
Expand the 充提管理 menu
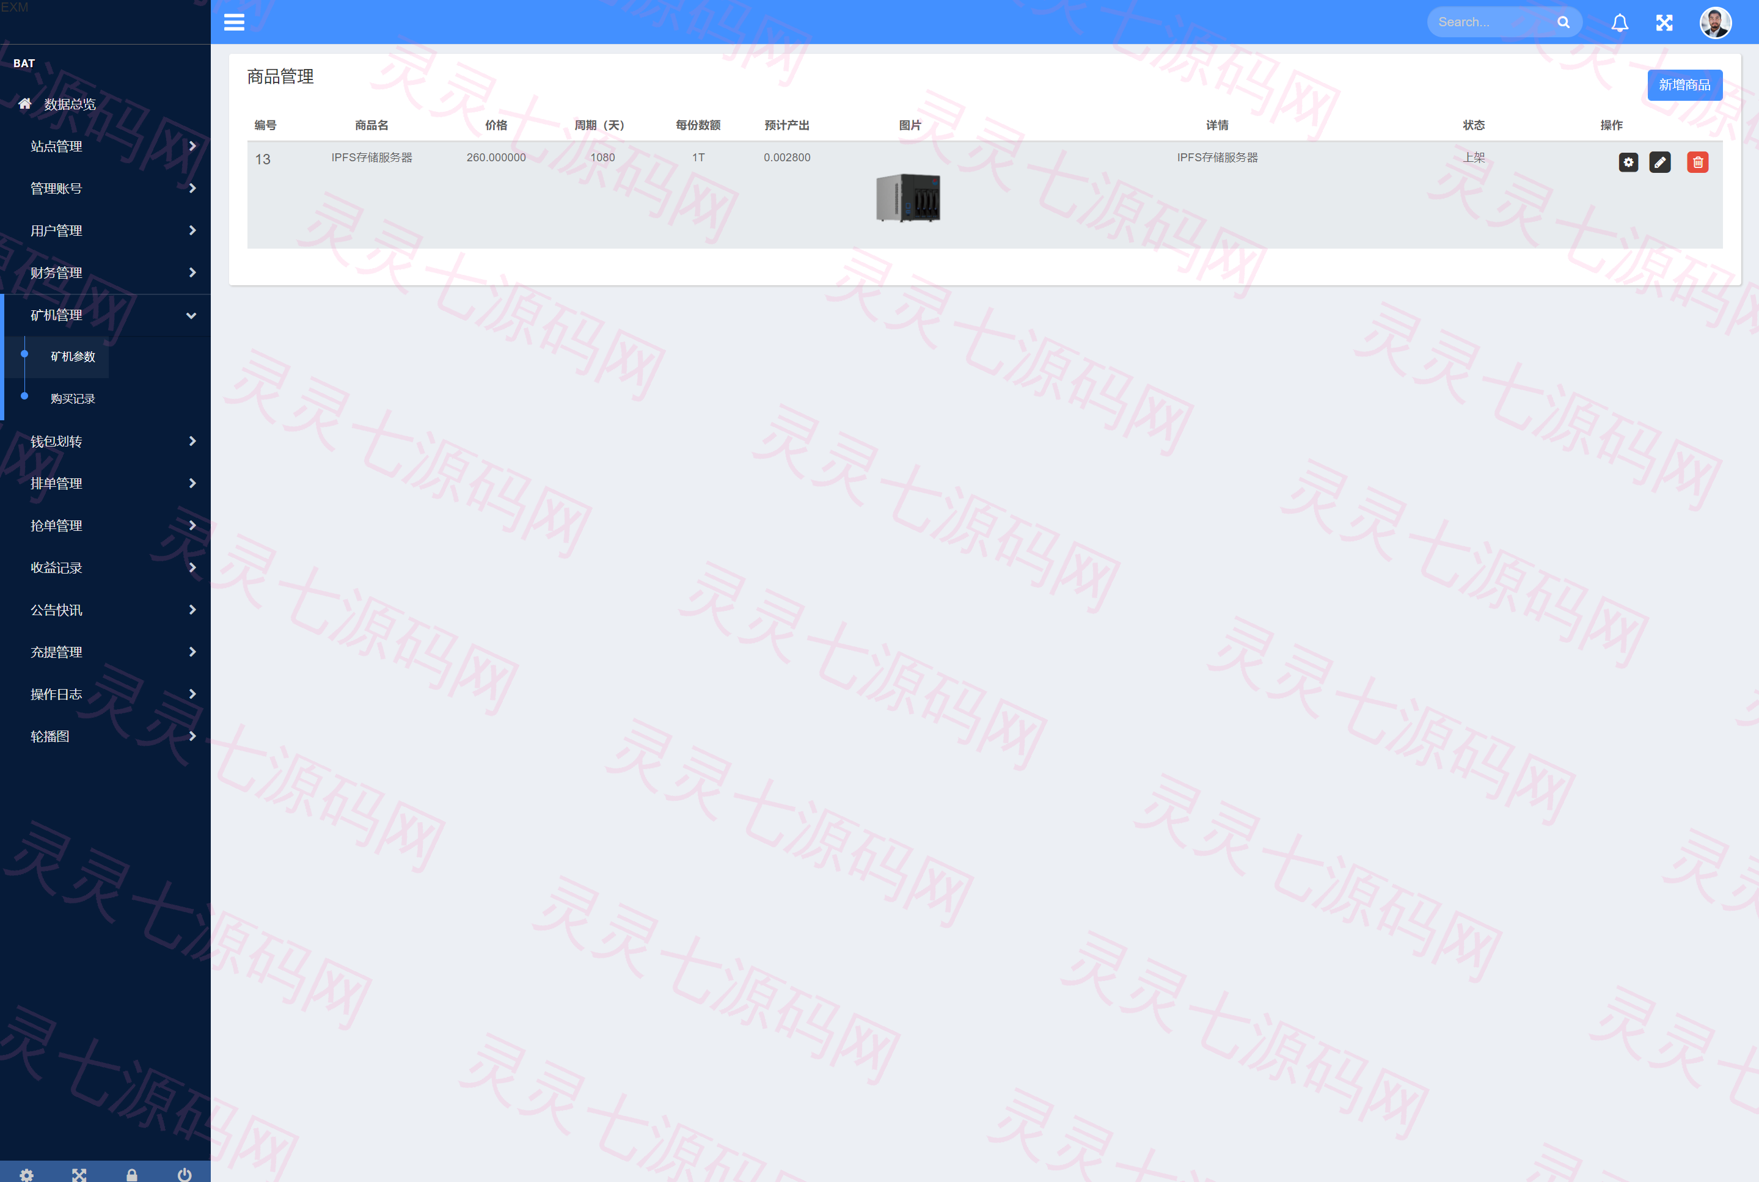pyautogui.click(x=106, y=652)
